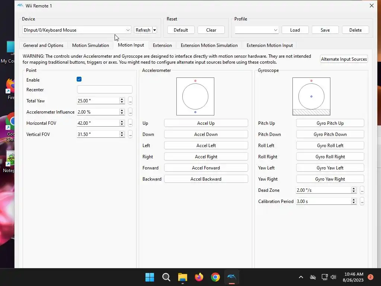The image size is (381, 286).
Task: Open File Explorer from taskbar
Action: pos(182,277)
